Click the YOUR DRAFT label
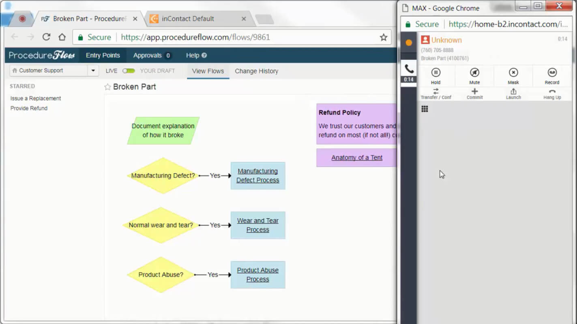The height and width of the screenshot is (324, 577). 157,71
